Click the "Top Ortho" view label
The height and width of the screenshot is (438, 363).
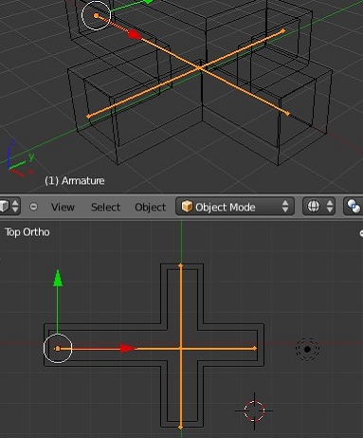coord(27,232)
